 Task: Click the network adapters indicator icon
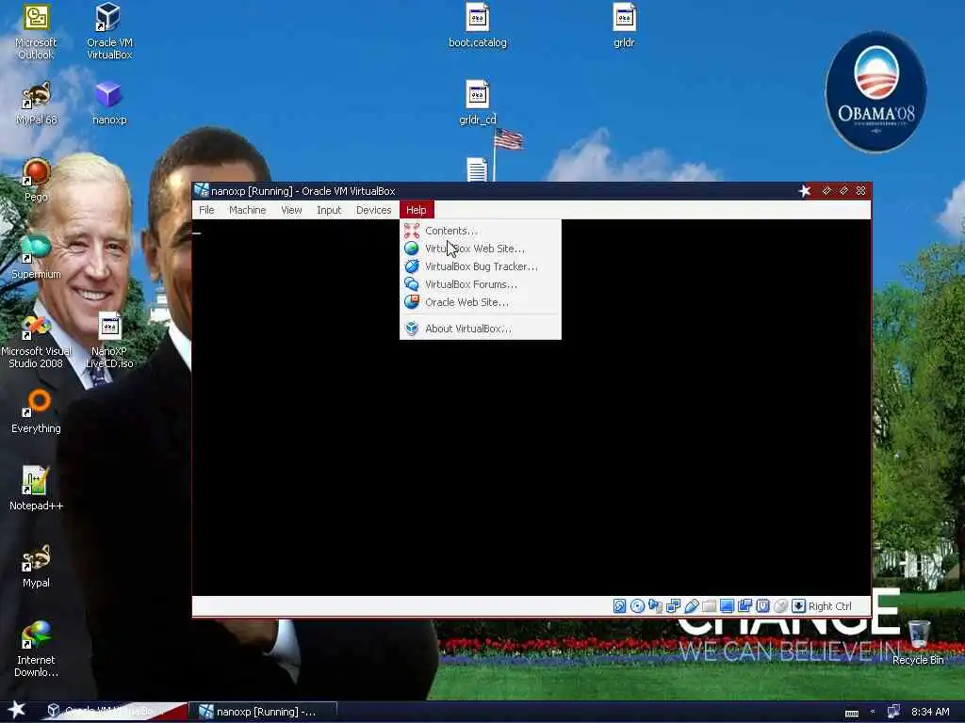[673, 606]
